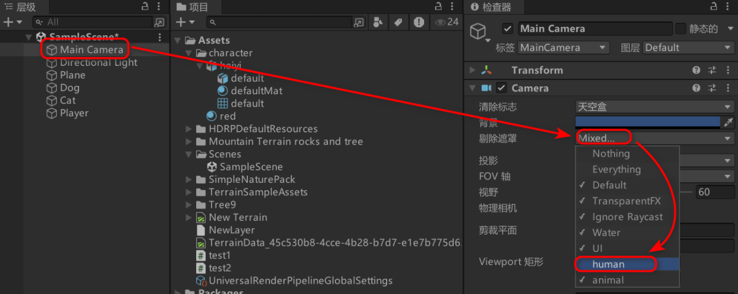
Task: Open Camera component help reference
Action: pos(696,88)
